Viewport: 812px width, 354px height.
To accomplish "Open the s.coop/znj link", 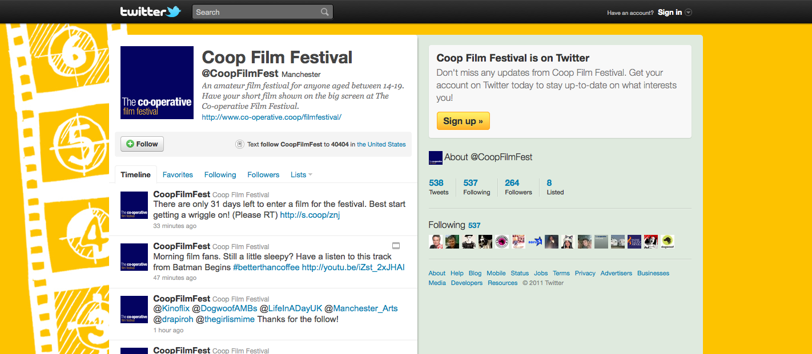I will point(310,215).
